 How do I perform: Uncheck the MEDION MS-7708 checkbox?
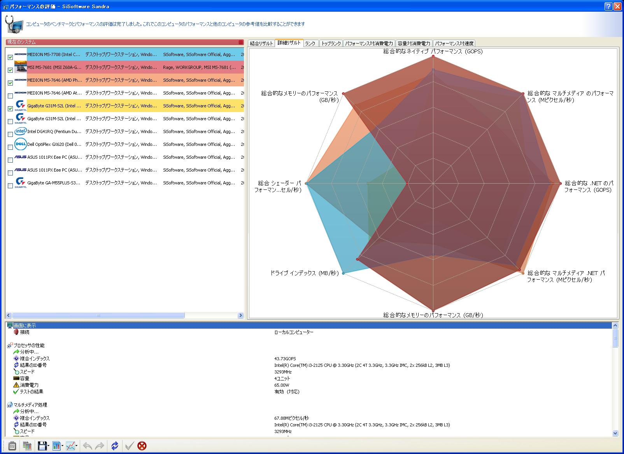10,57
